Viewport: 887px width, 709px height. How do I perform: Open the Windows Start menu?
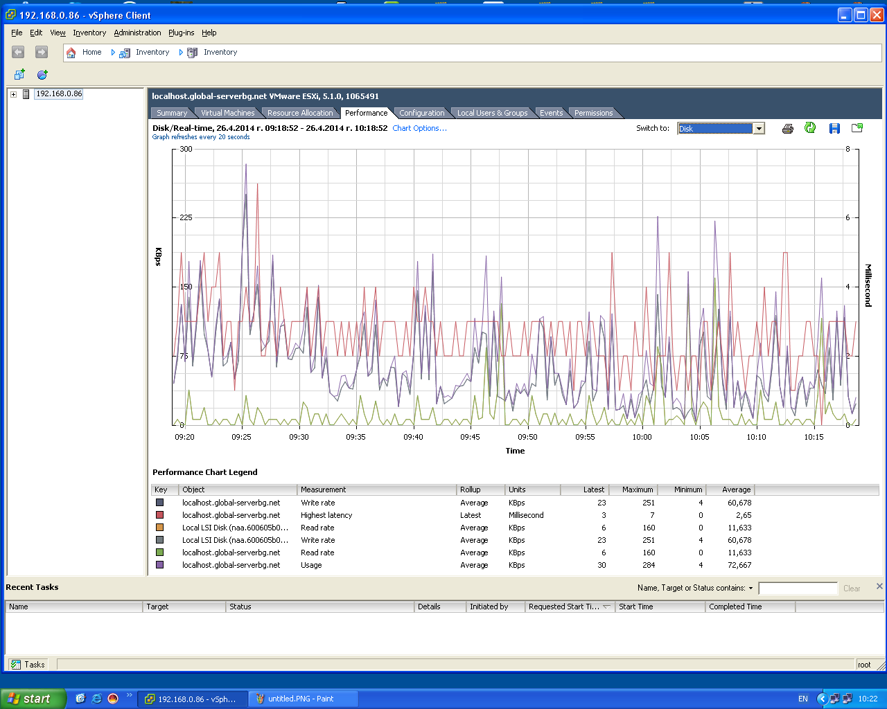coord(33,699)
